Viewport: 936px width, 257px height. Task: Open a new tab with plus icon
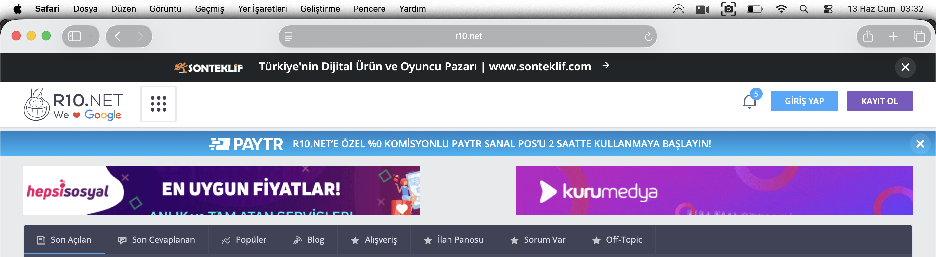coord(893,36)
